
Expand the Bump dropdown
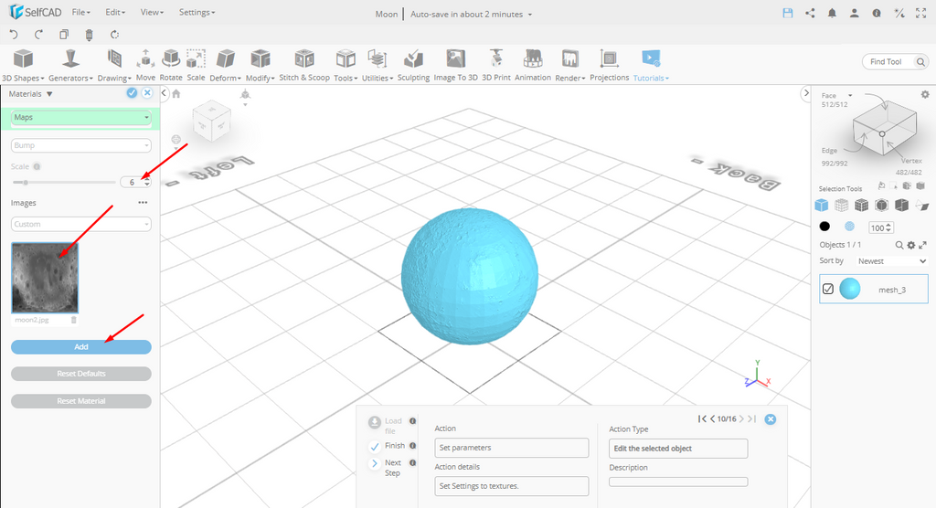tap(81, 145)
